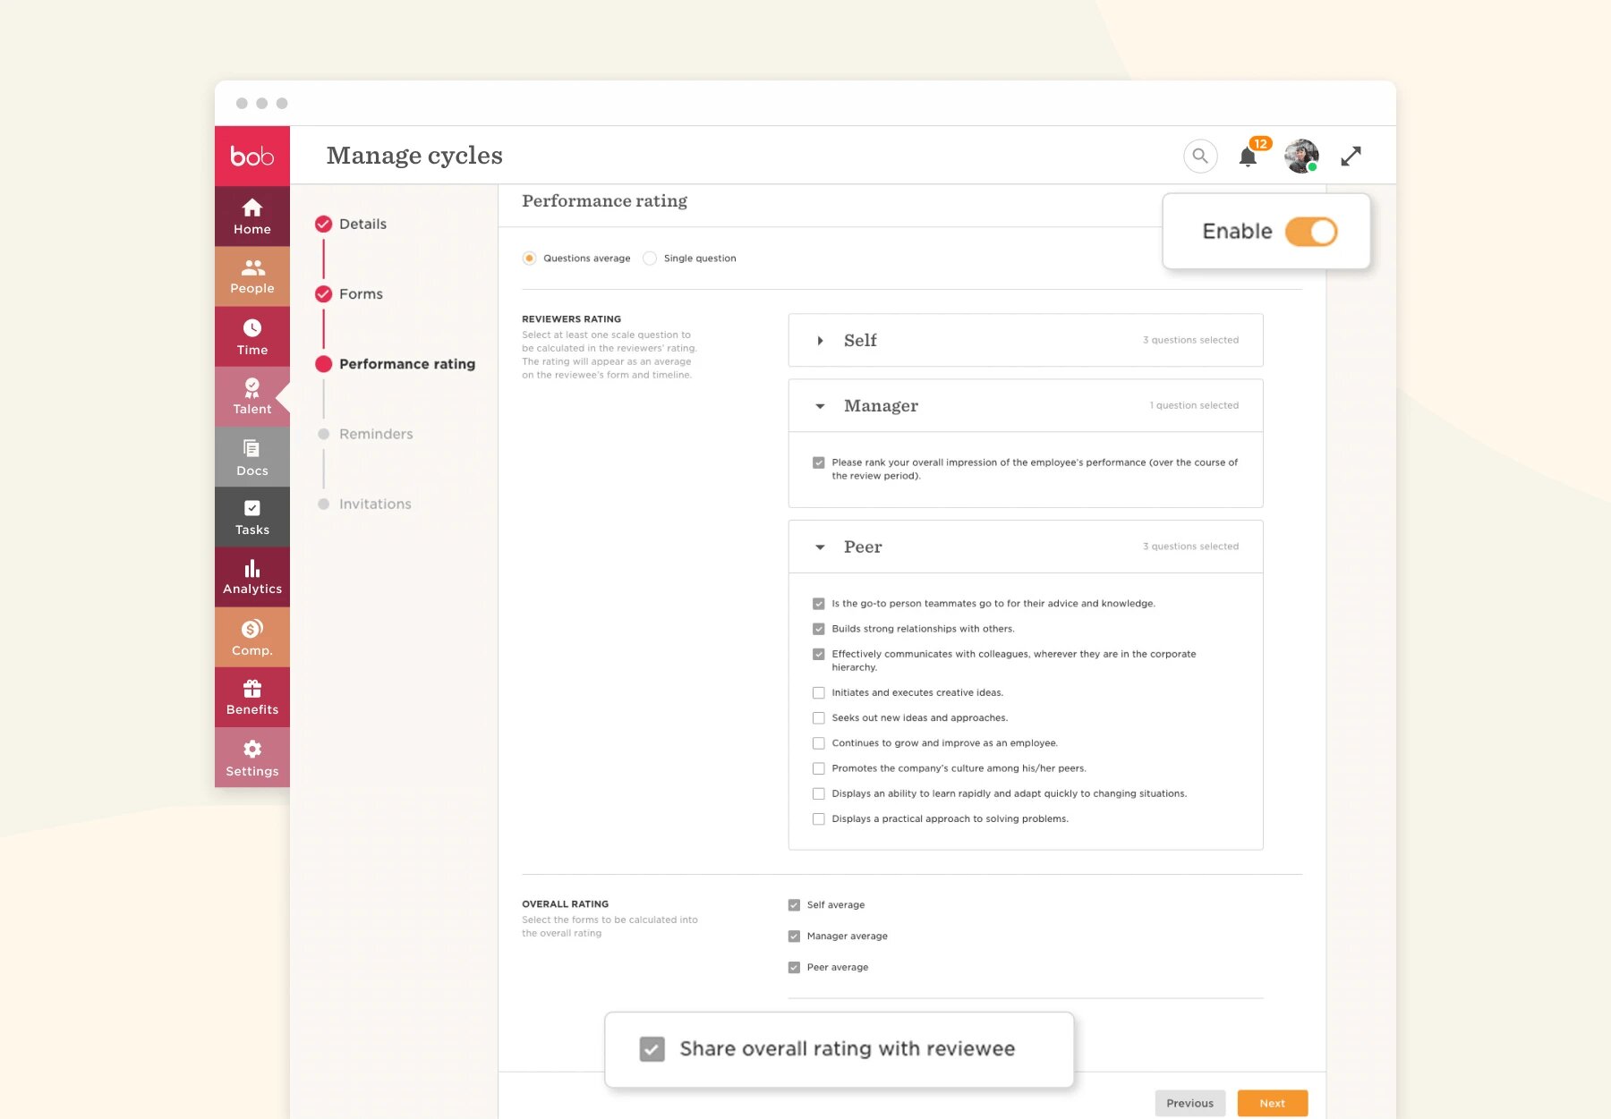Collapse the Manager questions section
The image size is (1611, 1119).
click(x=820, y=406)
